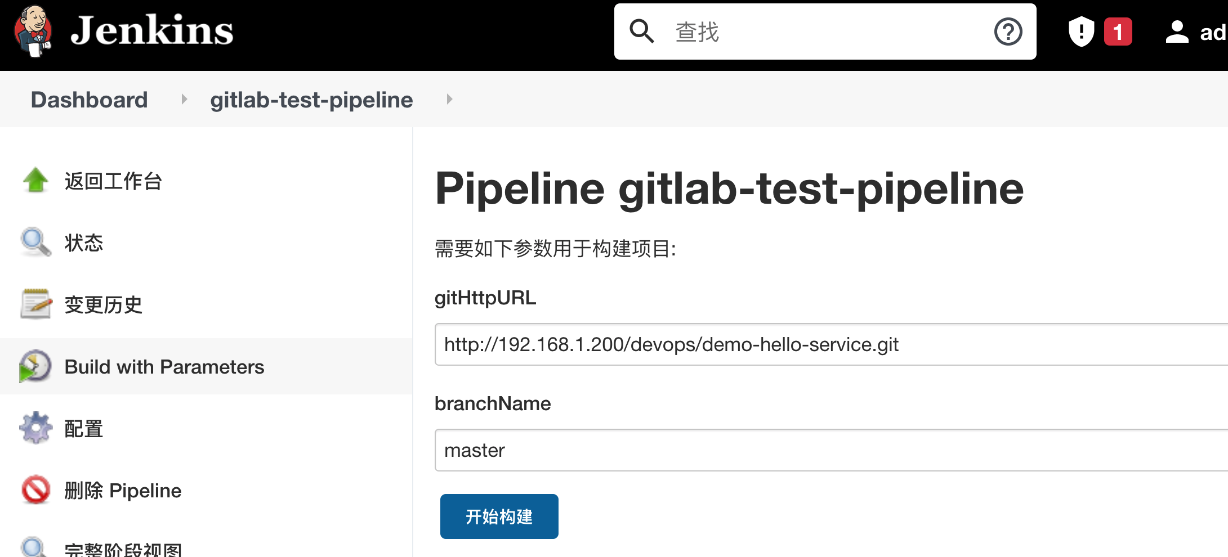This screenshot has height=557, width=1228.
Task: Click the notepad icon for 变更历史
Action: [35, 304]
